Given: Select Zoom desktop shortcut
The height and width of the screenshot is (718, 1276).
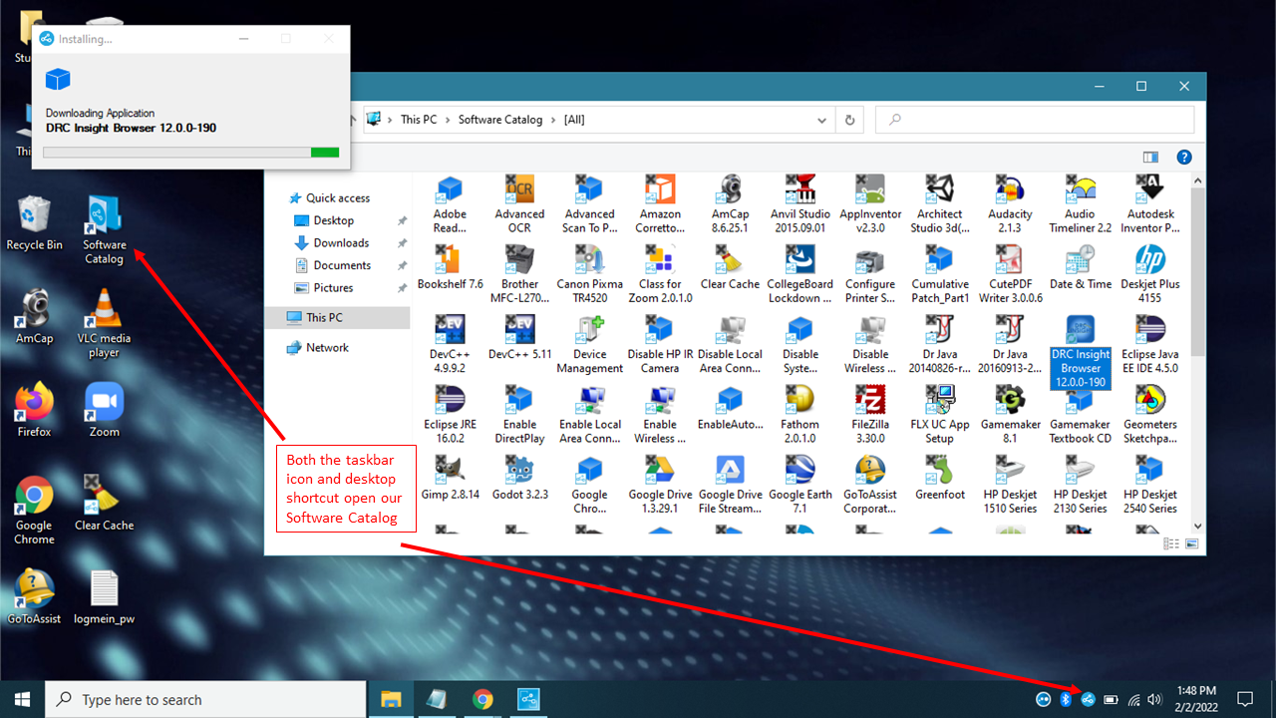Looking at the screenshot, I should 104,409.
